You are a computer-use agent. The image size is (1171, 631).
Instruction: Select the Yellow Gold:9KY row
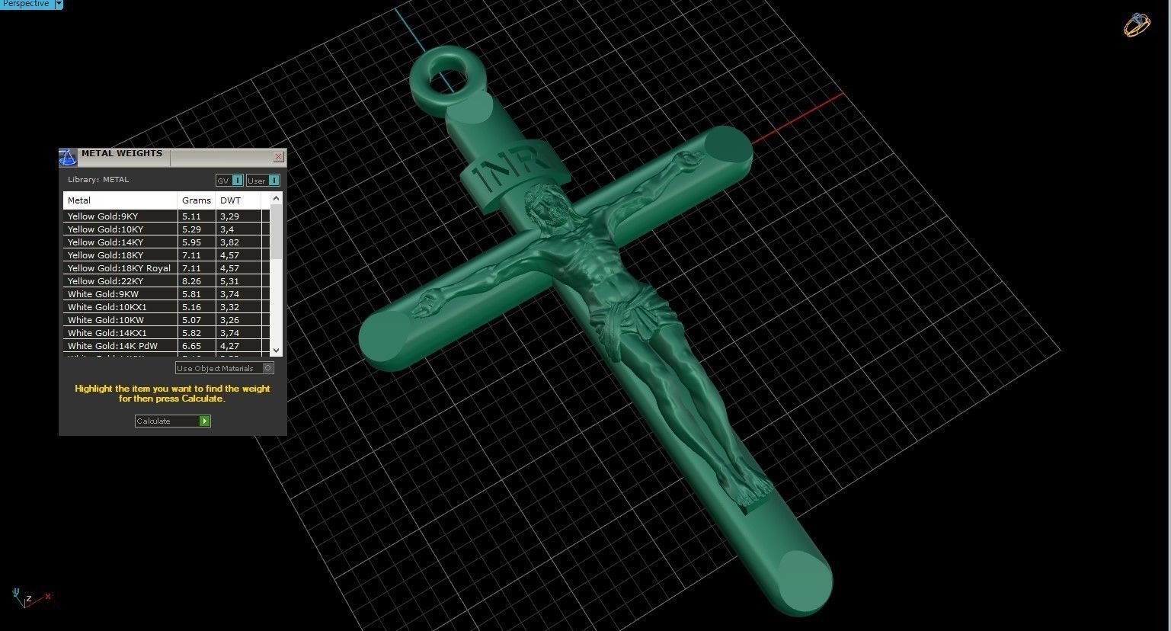(x=166, y=216)
